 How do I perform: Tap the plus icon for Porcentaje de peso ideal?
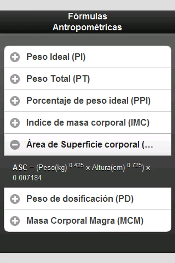15,101
